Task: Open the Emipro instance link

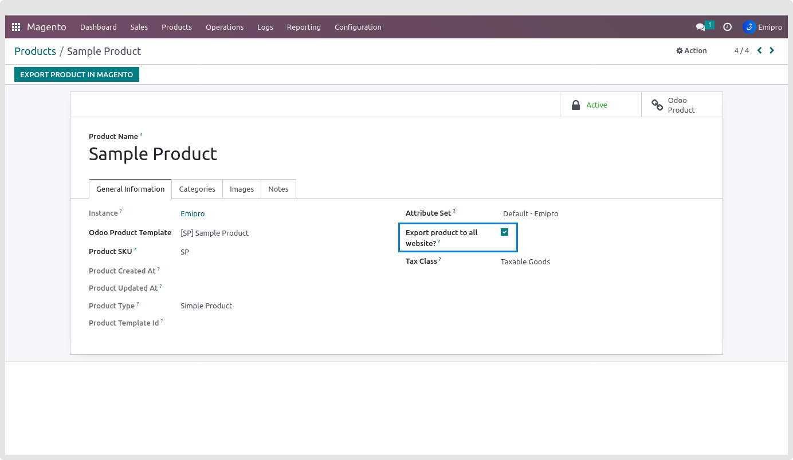Action: tap(193, 213)
